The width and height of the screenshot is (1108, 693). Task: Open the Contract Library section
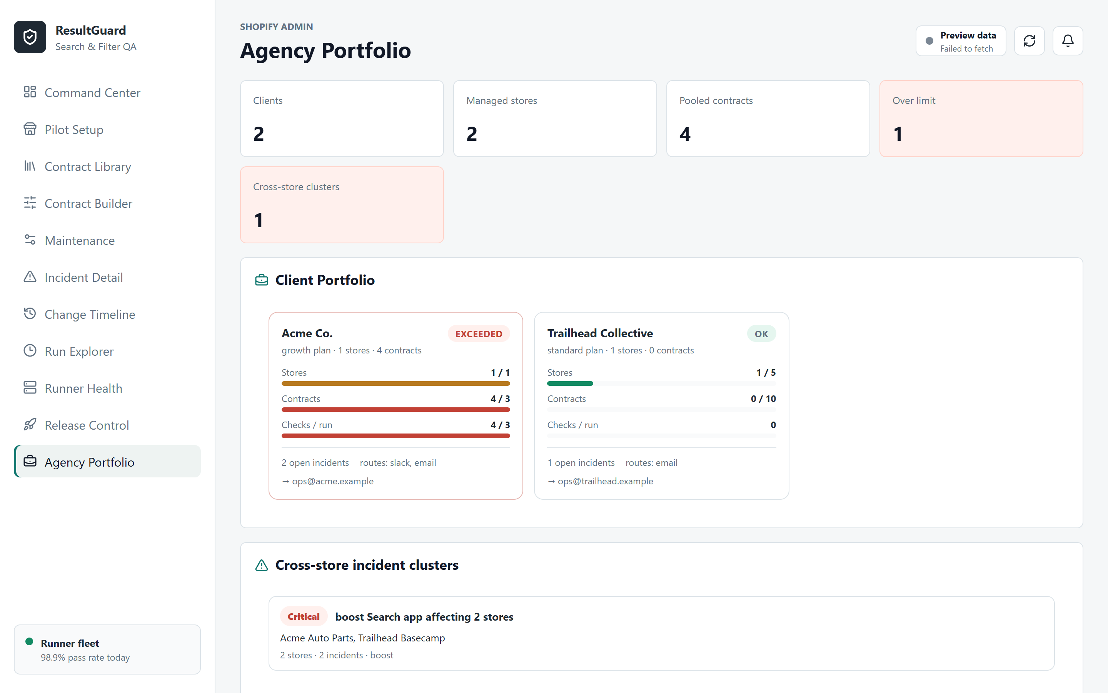pos(107,167)
